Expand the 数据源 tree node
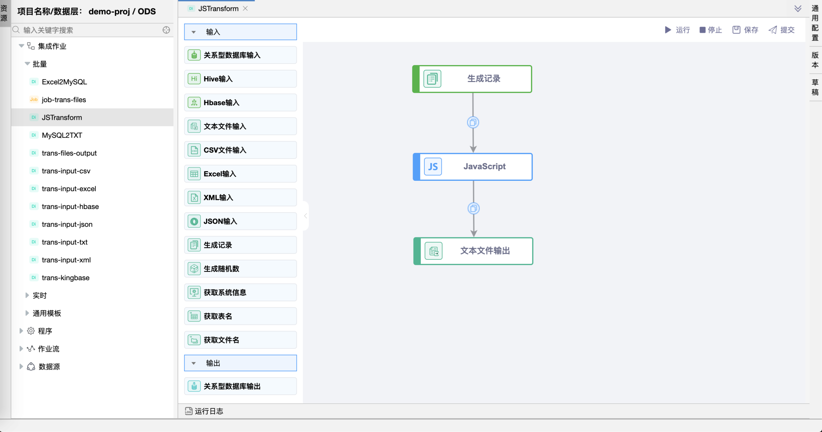822x432 pixels. click(21, 367)
